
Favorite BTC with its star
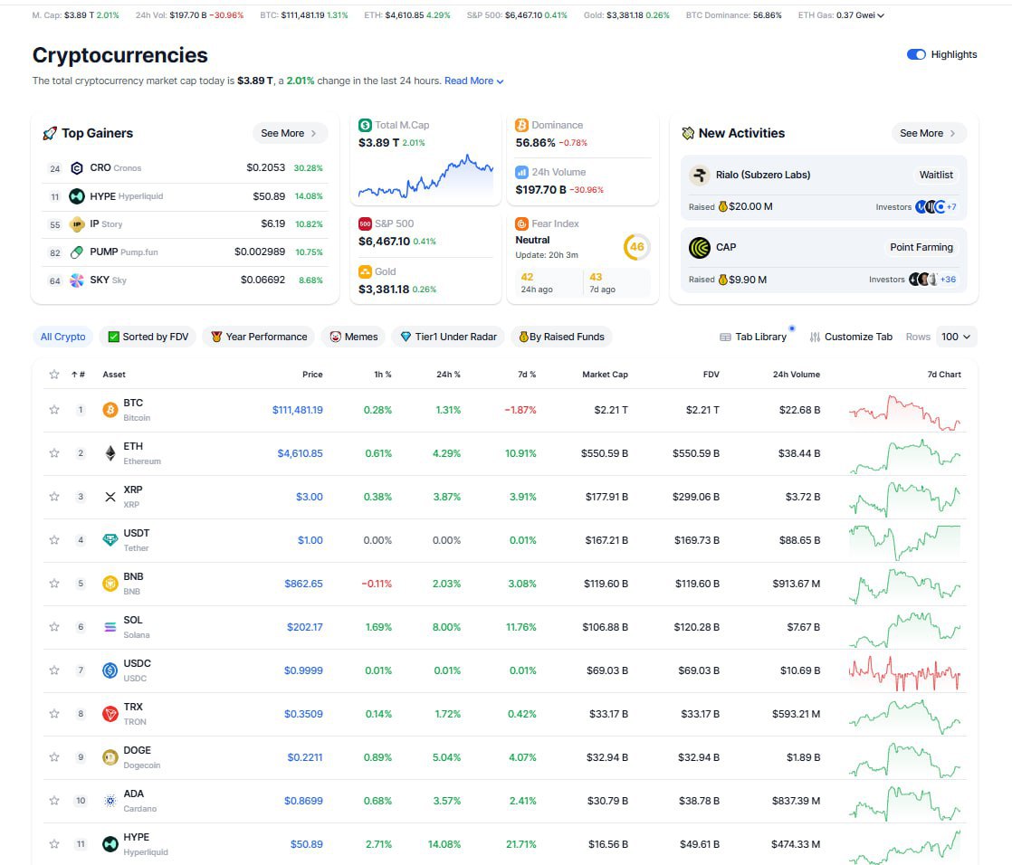tap(54, 410)
